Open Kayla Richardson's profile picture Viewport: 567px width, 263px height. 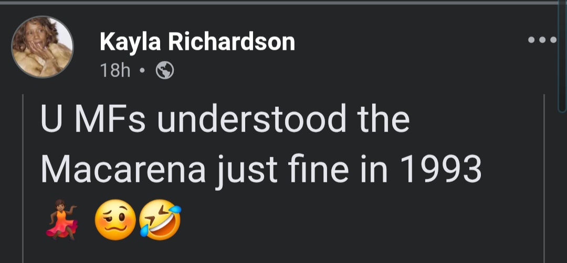(43, 47)
